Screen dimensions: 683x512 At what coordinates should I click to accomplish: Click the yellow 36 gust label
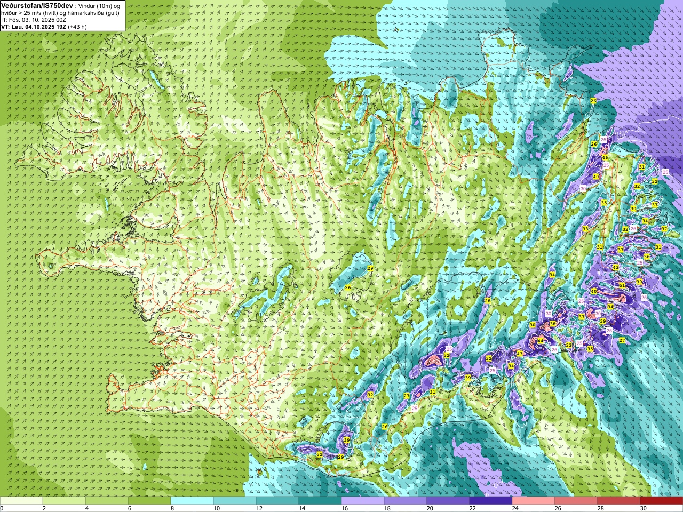647,257
